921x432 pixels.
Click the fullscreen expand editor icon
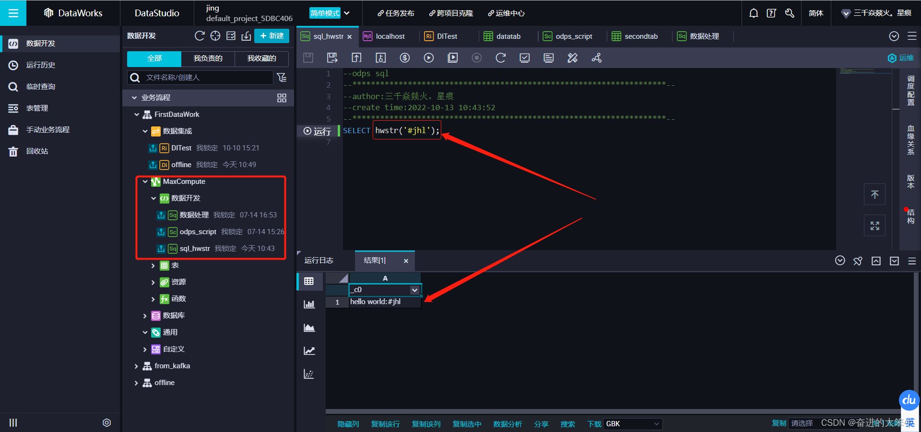tap(874, 226)
